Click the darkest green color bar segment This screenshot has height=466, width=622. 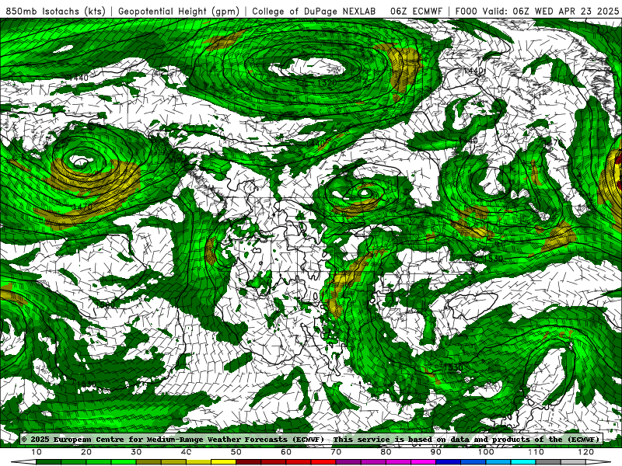click(48, 462)
